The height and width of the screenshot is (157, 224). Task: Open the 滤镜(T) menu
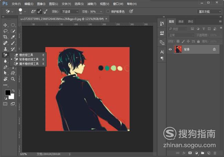pyautogui.click(x=92, y=4)
